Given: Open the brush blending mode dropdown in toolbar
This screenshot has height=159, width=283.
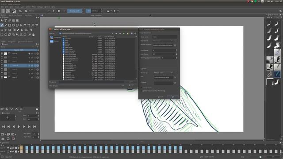Looking at the screenshot, I should click(39, 11).
